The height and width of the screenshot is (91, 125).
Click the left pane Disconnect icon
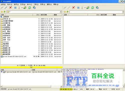(6, 8)
